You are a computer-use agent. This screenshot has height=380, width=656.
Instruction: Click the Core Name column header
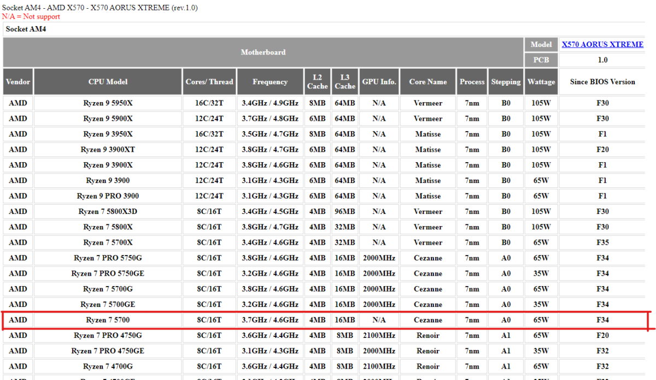click(x=427, y=82)
